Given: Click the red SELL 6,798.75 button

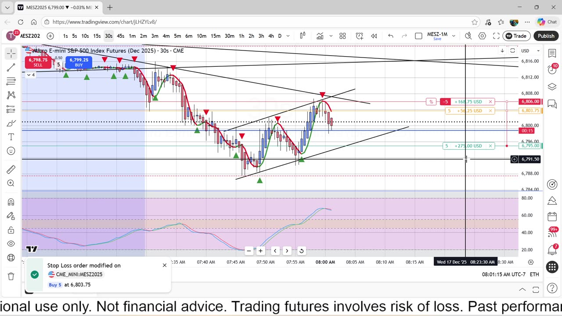Looking at the screenshot, I should [38, 62].
